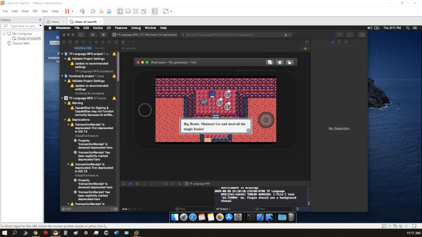Image resolution: width=422 pixels, height=237 pixels.
Task: Open Safari from macOS dock
Action: [193, 217]
